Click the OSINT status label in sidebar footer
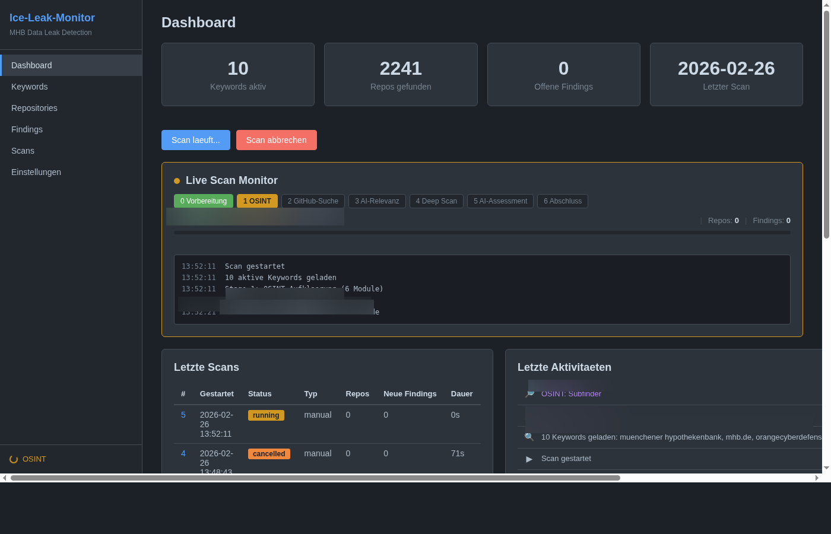The image size is (831, 534). tap(34, 459)
